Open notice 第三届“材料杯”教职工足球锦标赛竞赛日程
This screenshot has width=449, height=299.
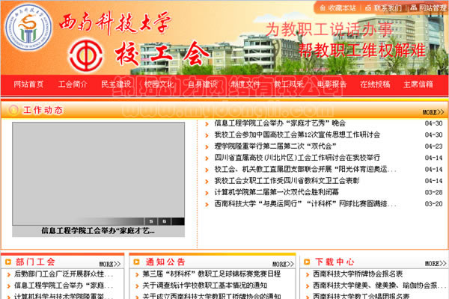point(211,274)
